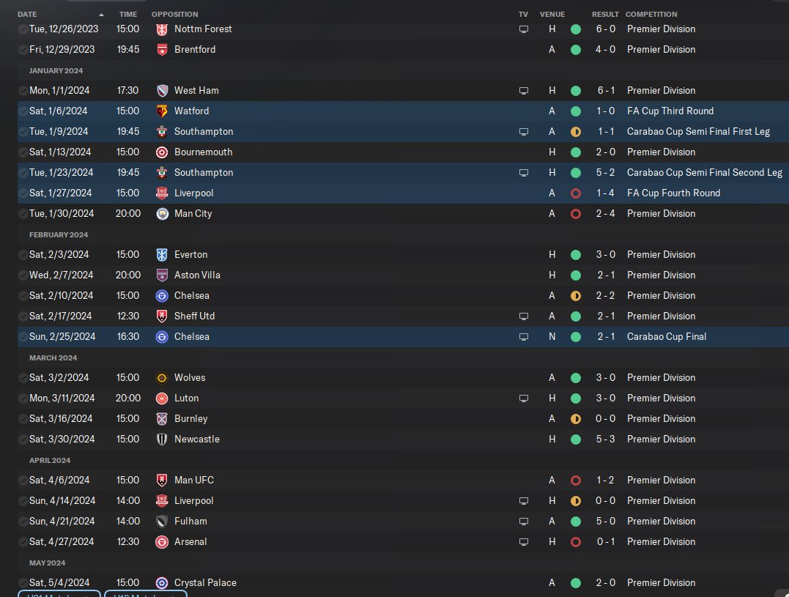The width and height of the screenshot is (789, 597).
Task: Tick the check circle beside Crystal Palace match
Action: pos(23,583)
